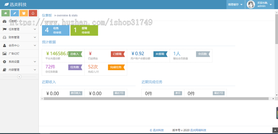
Task: Click the leaf logo next to 迅炎科技
Action: (x=6, y=4)
